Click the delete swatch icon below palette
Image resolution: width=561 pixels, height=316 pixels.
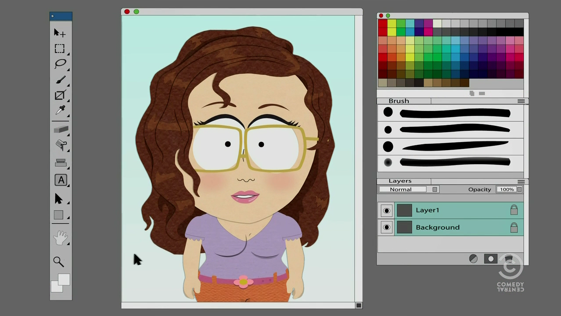point(482,93)
